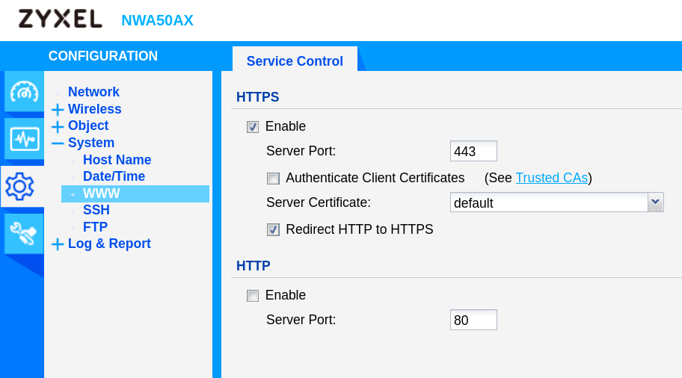Select the Configuration gear icon
Viewport: 682px width, 378px height.
pyautogui.click(x=20, y=187)
